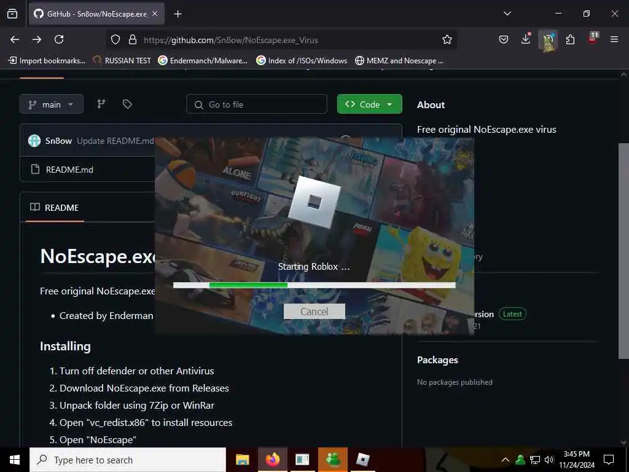This screenshot has height=472, width=629.
Task: Click the green character extension icon
Action: 547,40
